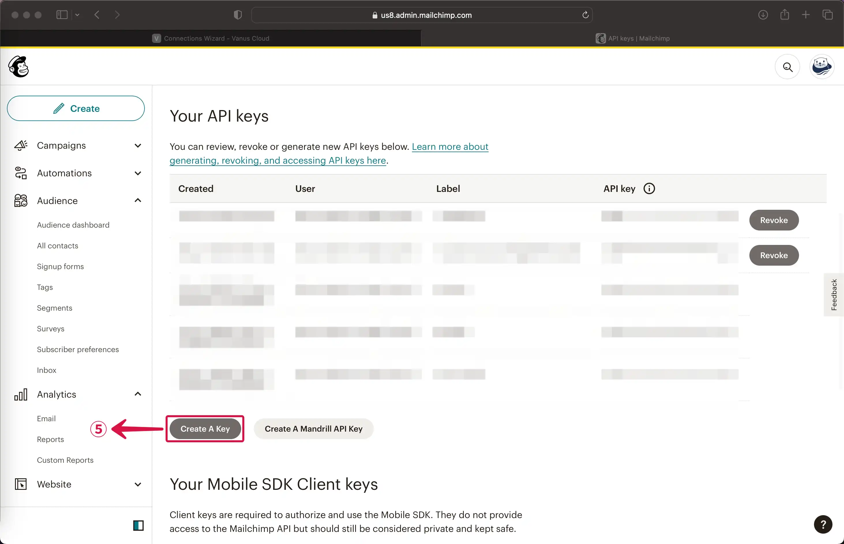This screenshot has width=844, height=544.
Task: Click the Created column header
Action: tap(196, 189)
